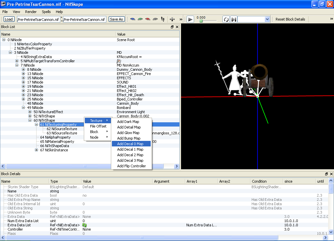Viewport: 334px width, 241px height.
Task: Float the Block Details panel
Action: (326, 174)
